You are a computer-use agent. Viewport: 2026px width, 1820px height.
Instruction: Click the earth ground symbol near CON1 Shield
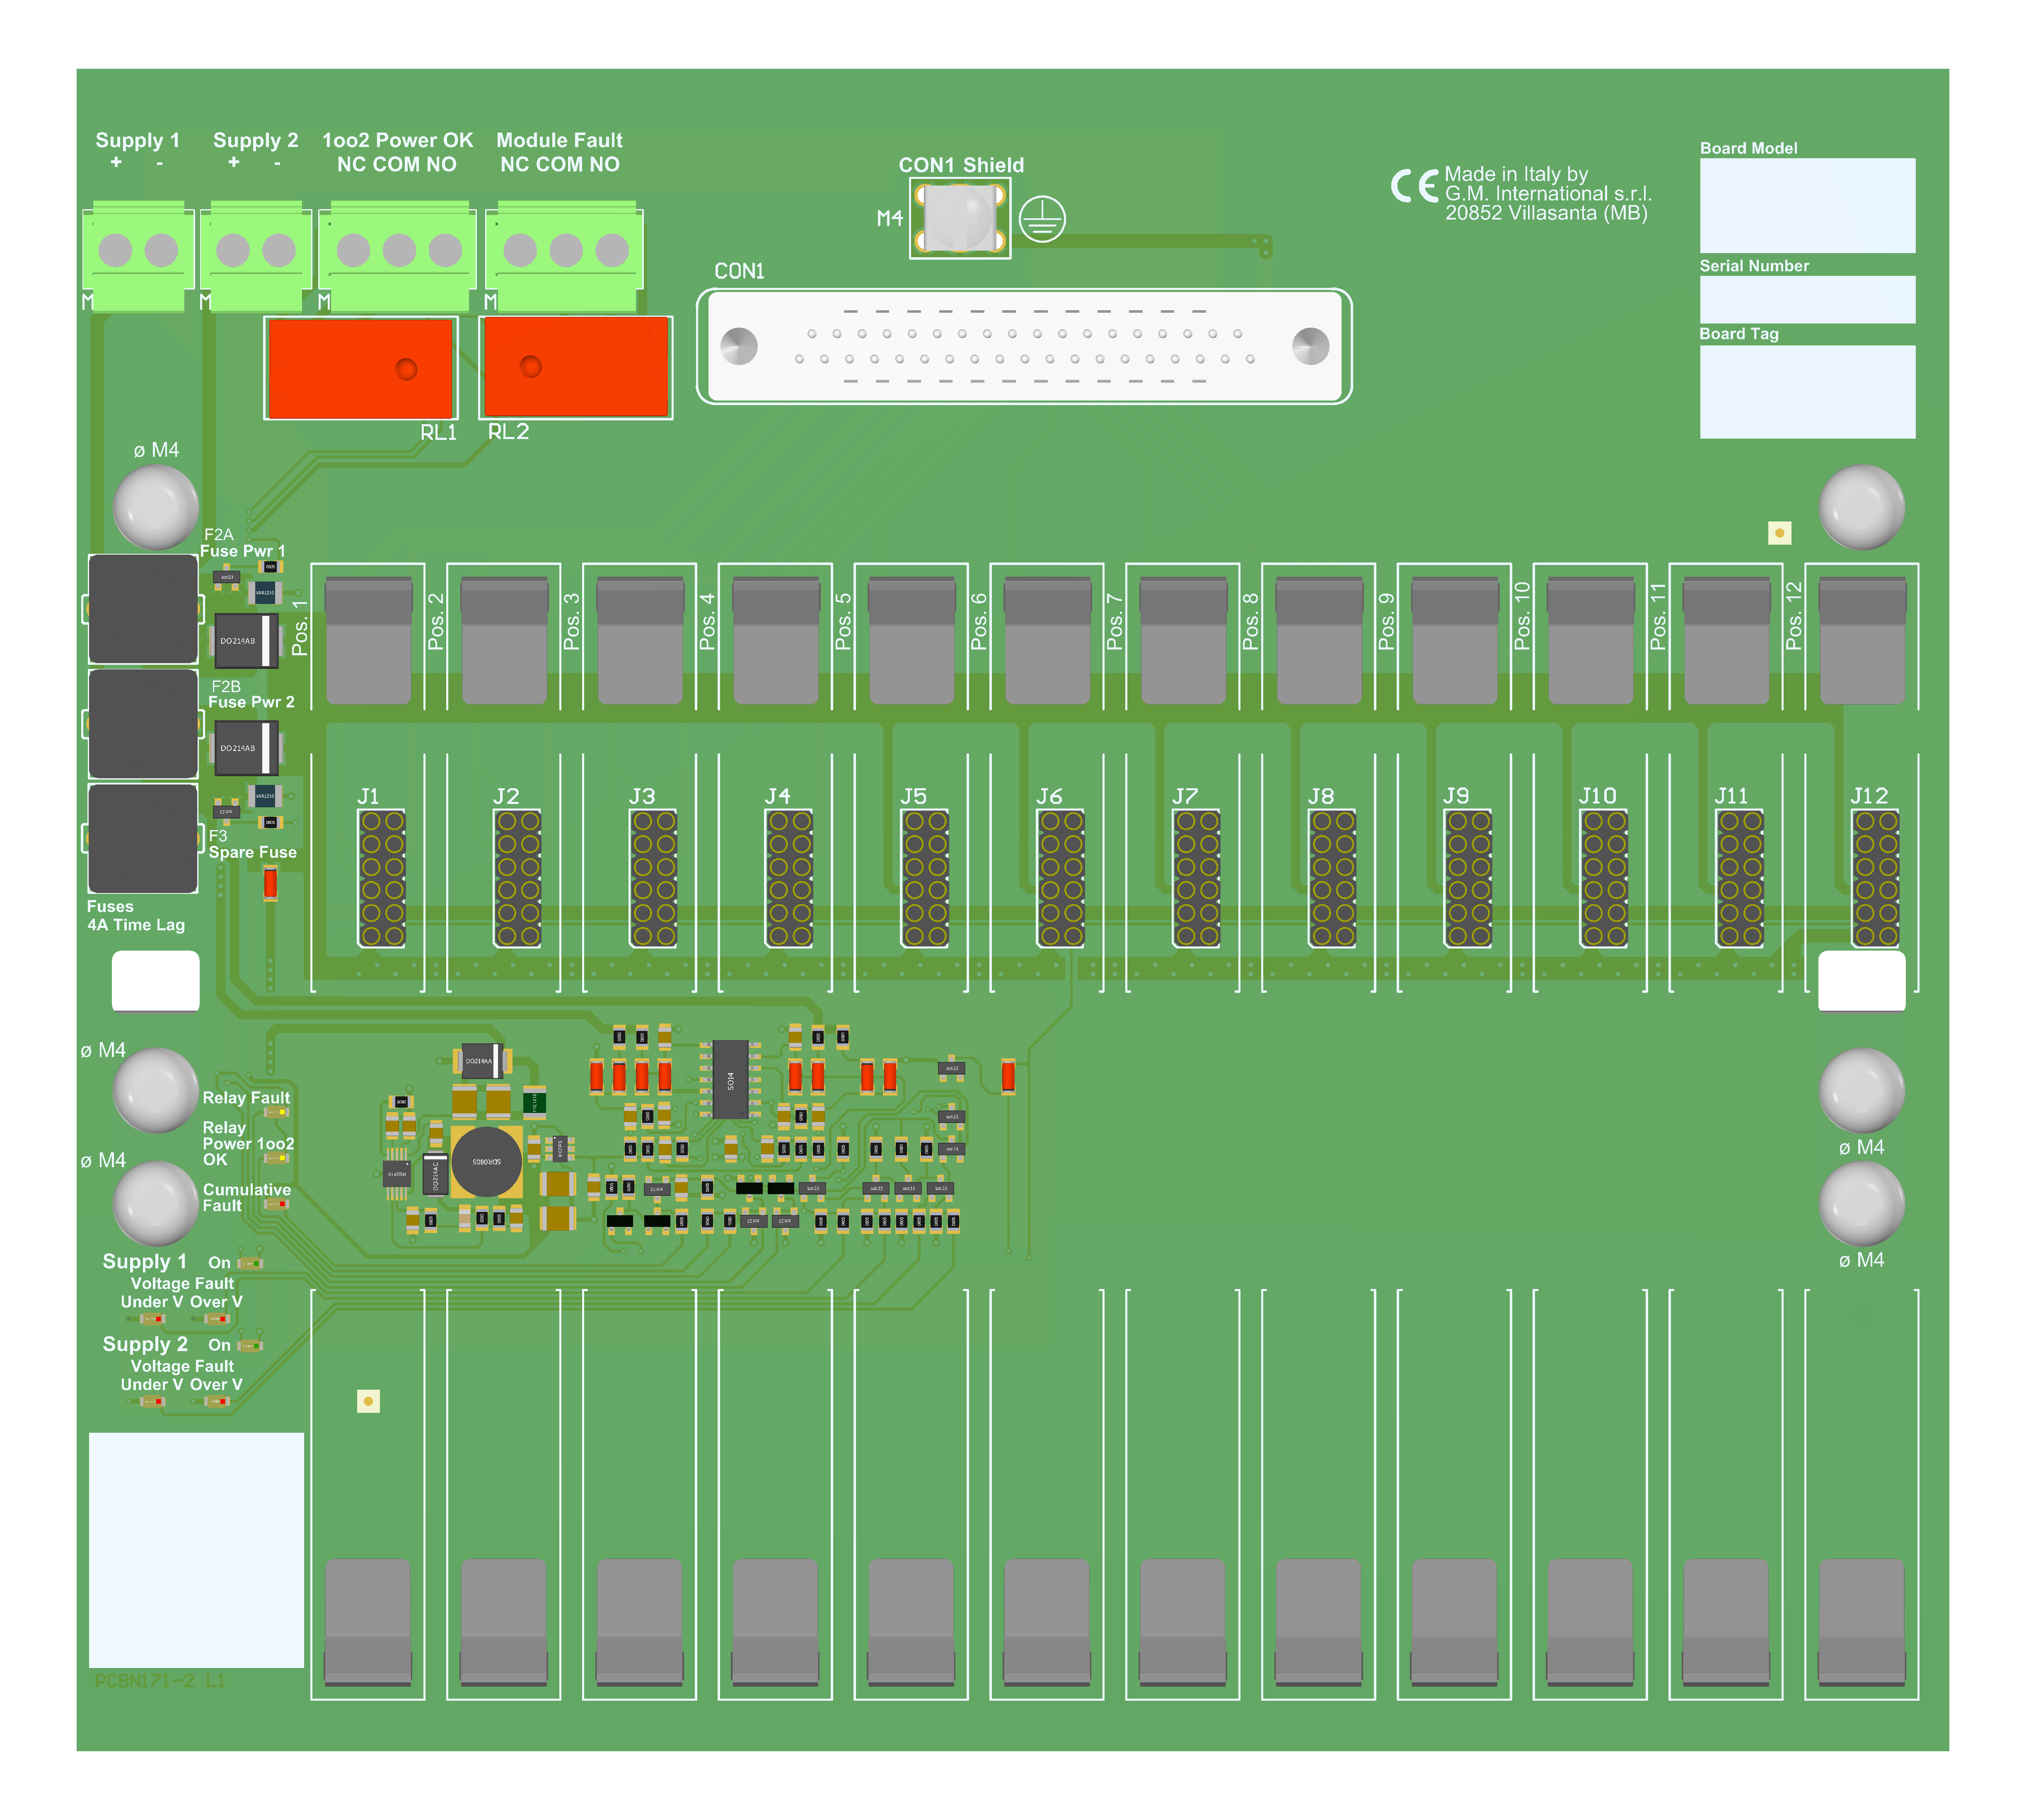pos(1042,219)
